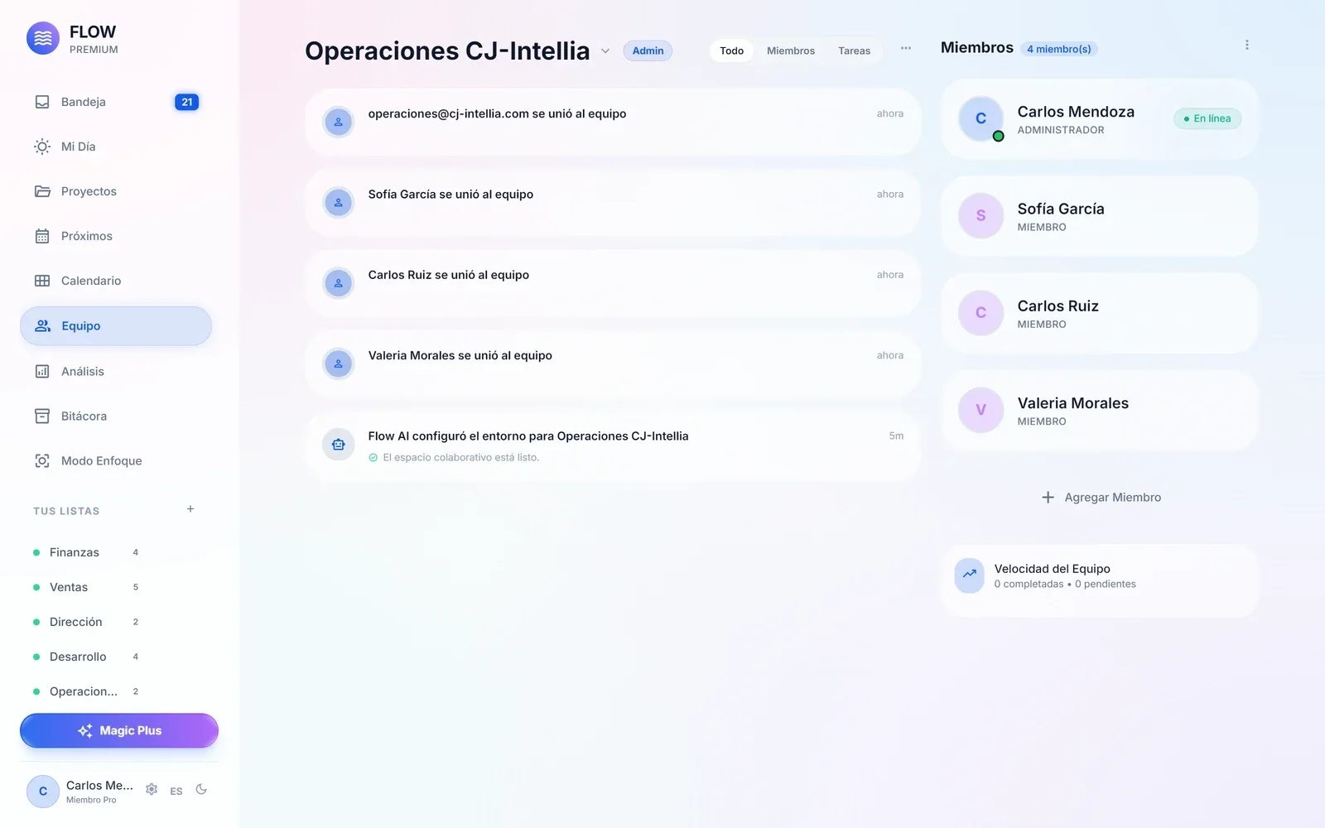Click 'Valeria Morales se unió al equipo' entry
This screenshot has width=1325, height=828.
point(613,363)
